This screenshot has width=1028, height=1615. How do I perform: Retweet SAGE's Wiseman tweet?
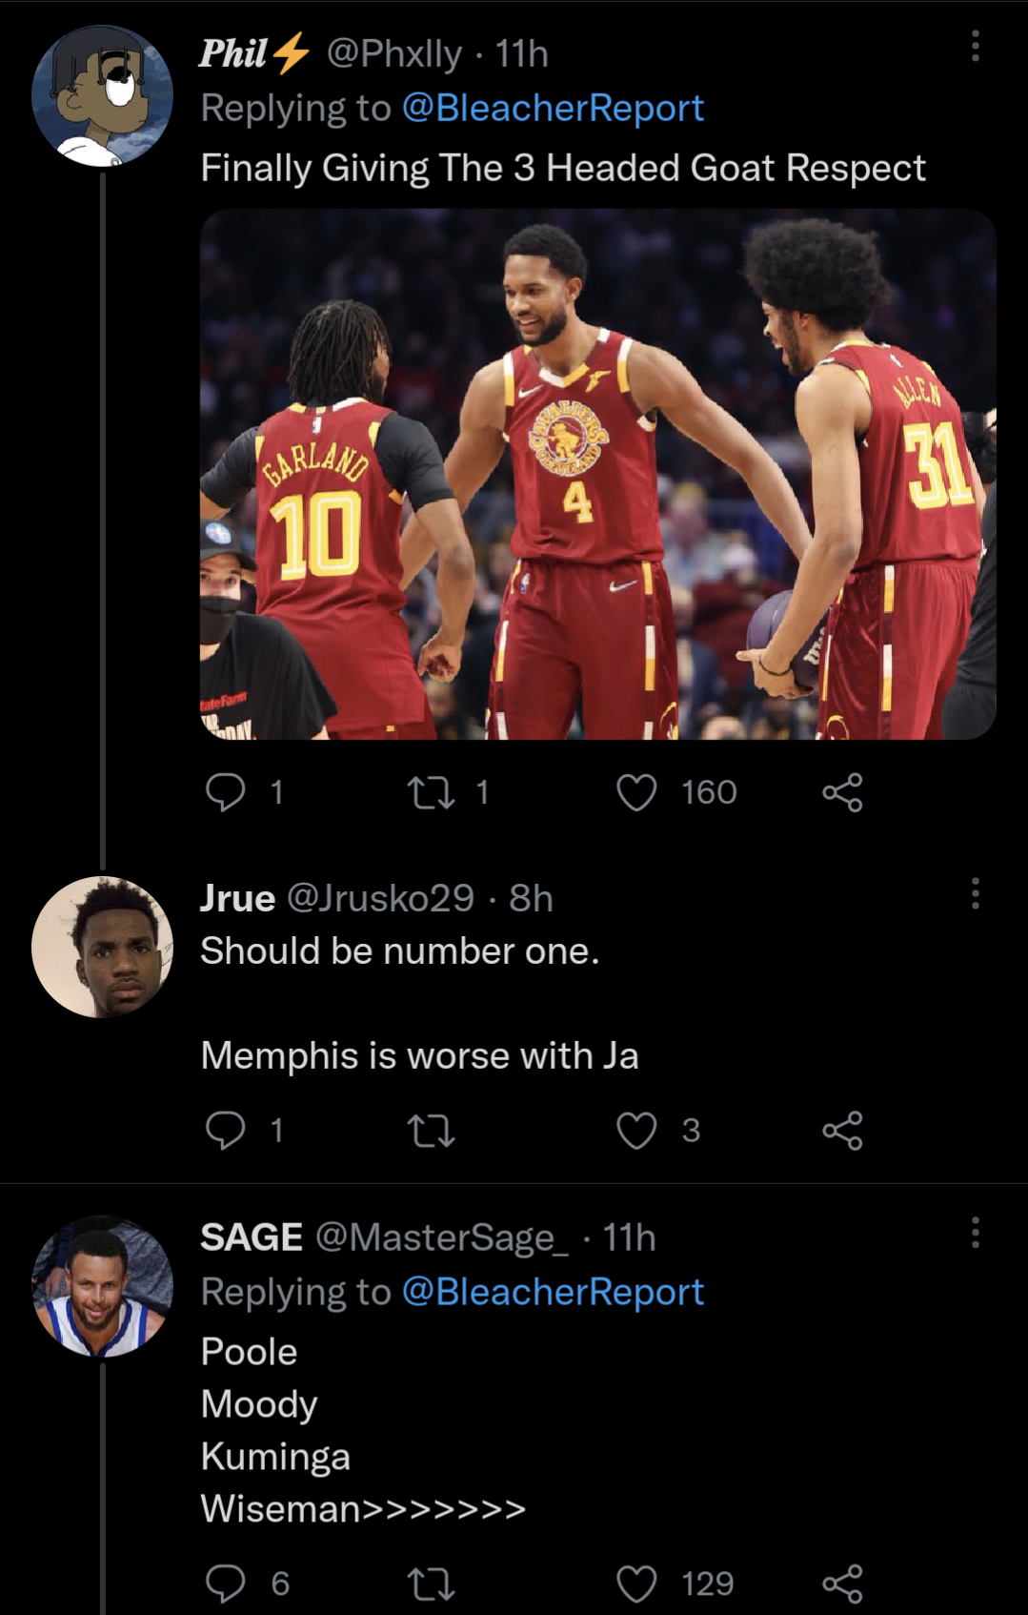click(432, 1584)
